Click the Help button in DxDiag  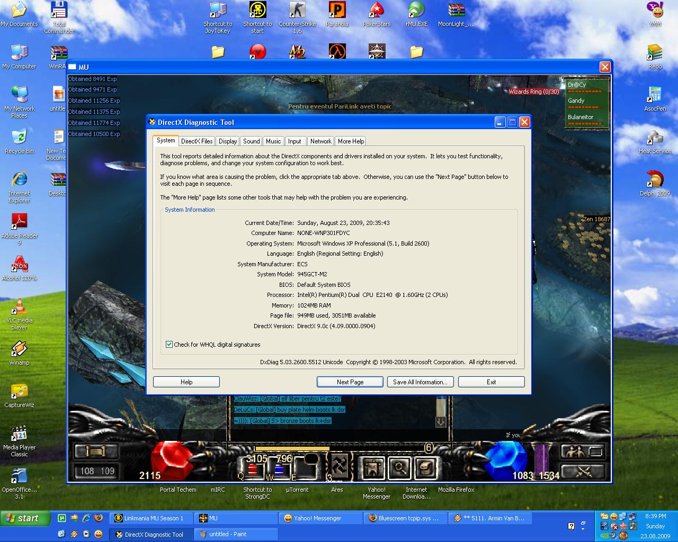(x=186, y=382)
